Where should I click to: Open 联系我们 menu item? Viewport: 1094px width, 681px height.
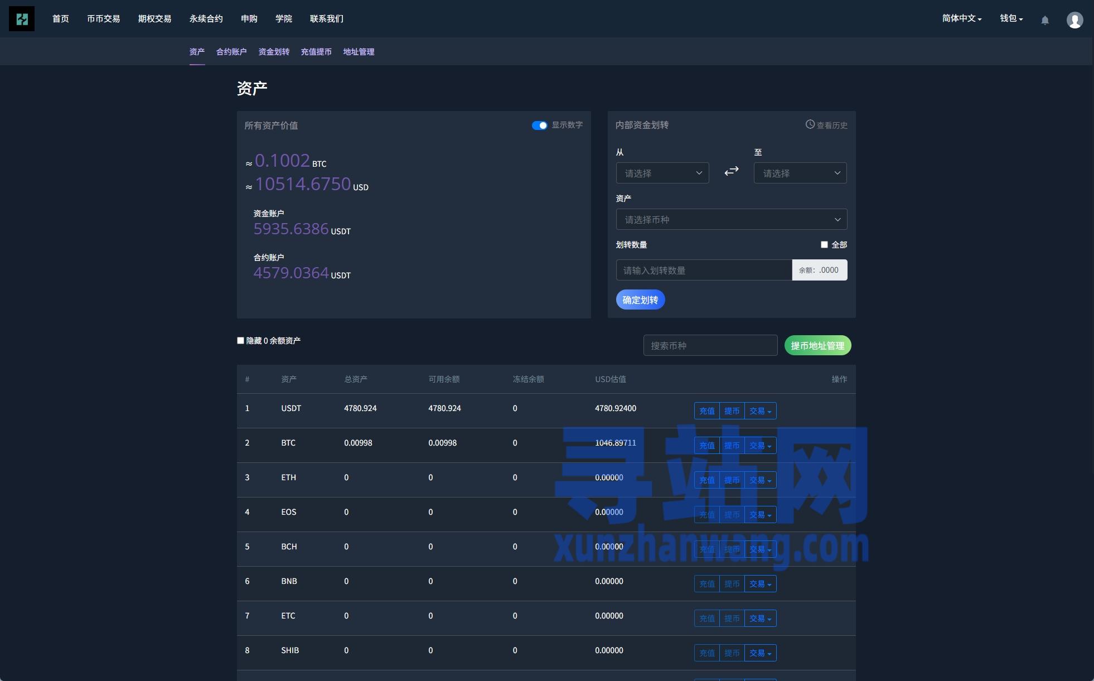(x=327, y=19)
